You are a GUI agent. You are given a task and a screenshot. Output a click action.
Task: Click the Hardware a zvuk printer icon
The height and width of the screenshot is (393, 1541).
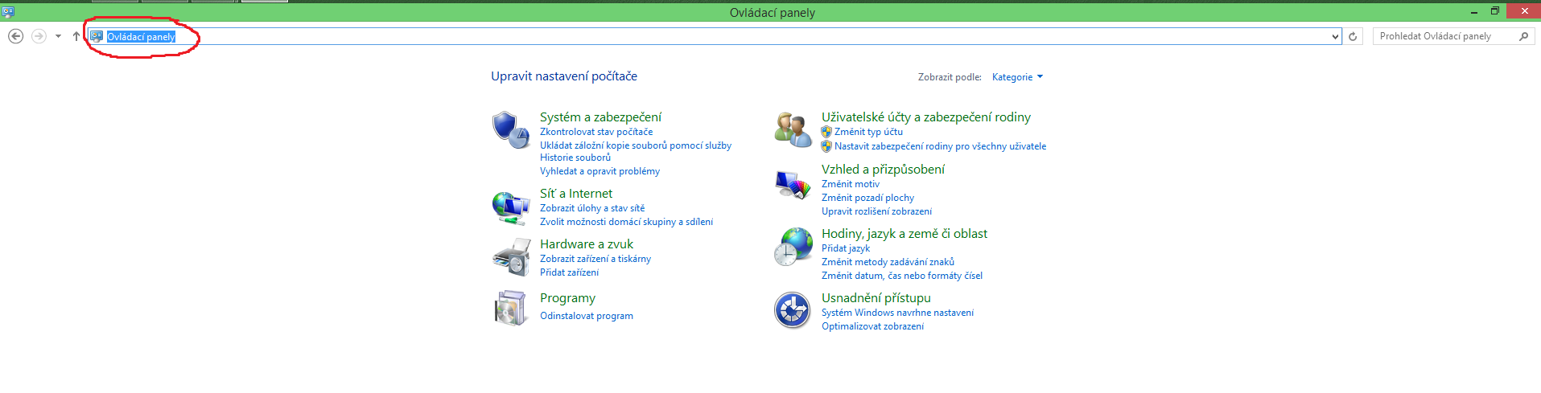(x=511, y=257)
